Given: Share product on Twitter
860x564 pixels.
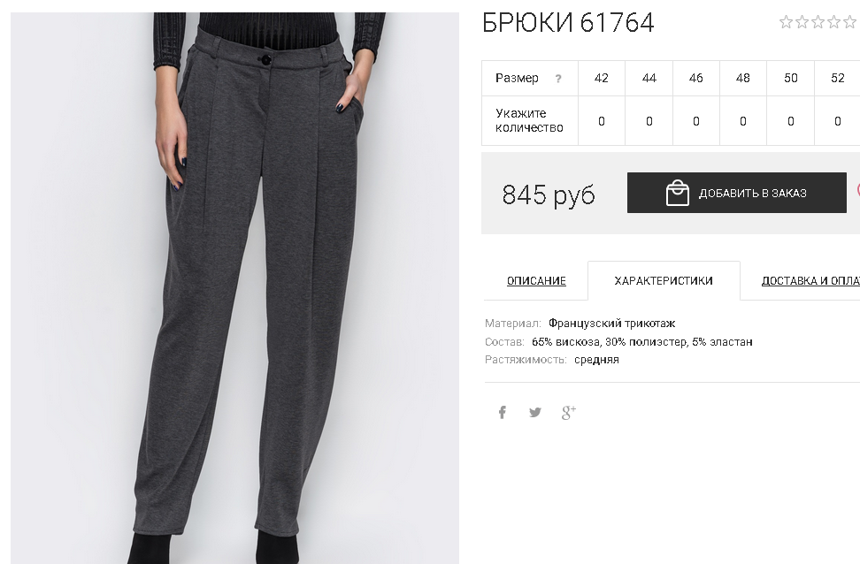Looking at the screenshot, I should (534, 412).
